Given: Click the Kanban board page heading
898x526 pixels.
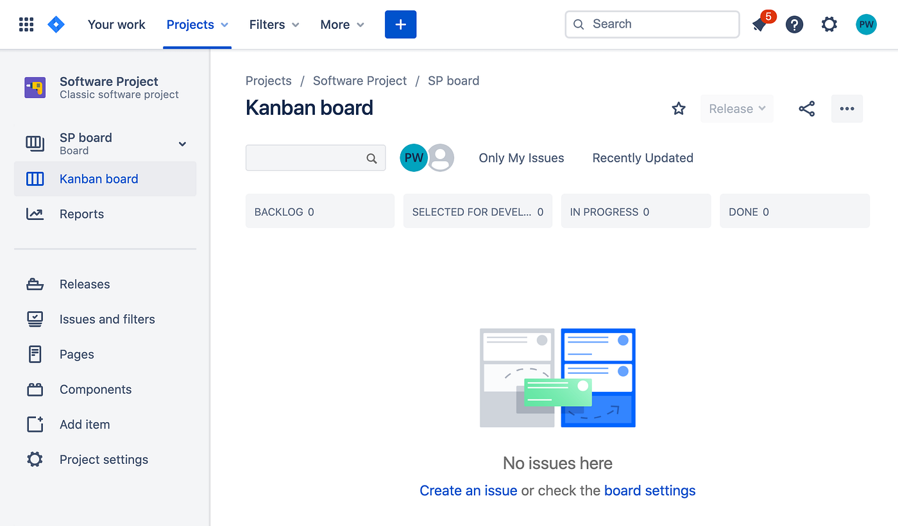Looking at the screenshot, I should tap(309, 108).
